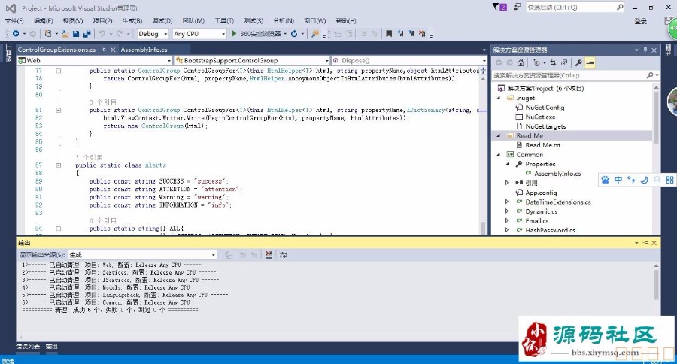The height and width of the screenshot is (364, 677).
Task: Open Properties wrench icon in Solution Explorer
Action: pyautogui.click(x=578, y=62)
